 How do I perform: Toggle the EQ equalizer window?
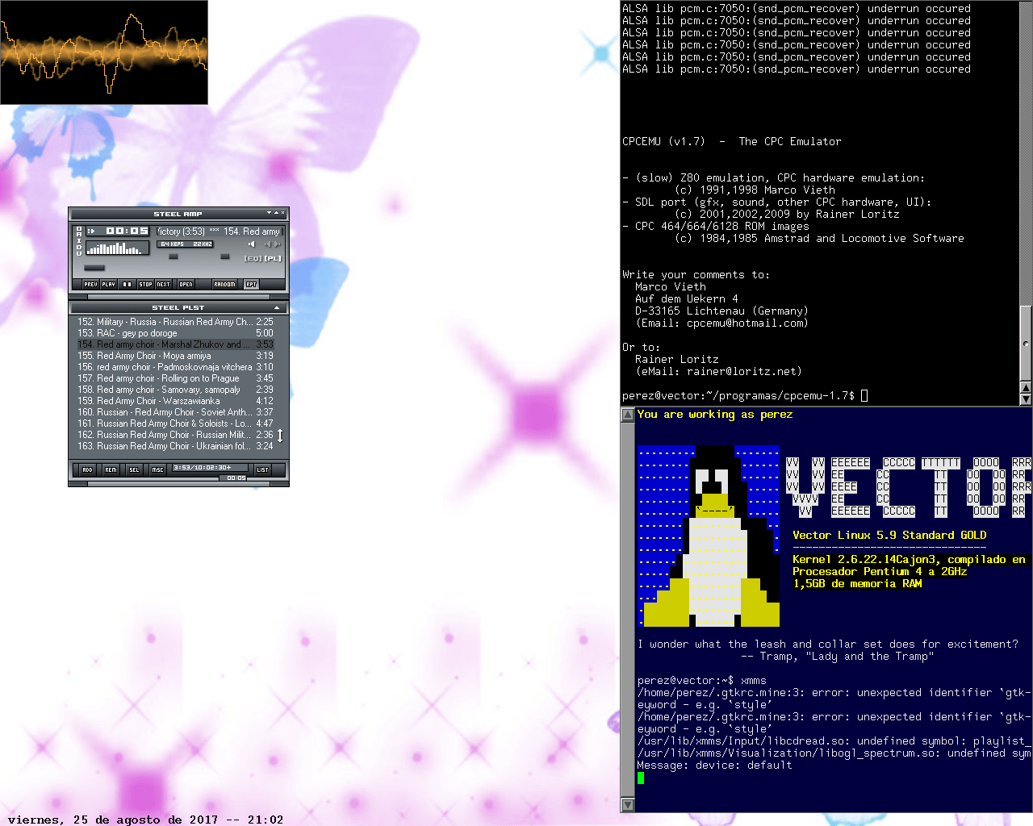point(253,258)
